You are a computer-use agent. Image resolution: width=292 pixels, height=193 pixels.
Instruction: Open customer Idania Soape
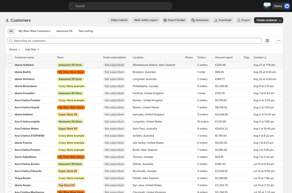(x=23, y=185)
